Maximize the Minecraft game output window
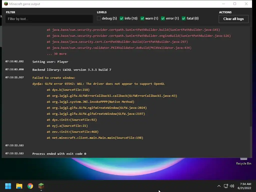The height and width of the screenshot is (192, 256). tap(235, 4)
